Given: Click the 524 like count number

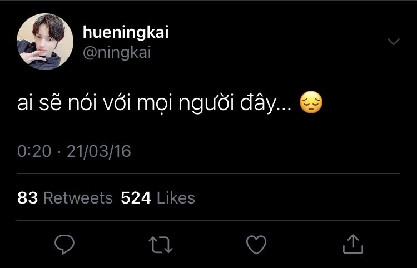Looking at the screenshot, I should (x=136, y=198).
